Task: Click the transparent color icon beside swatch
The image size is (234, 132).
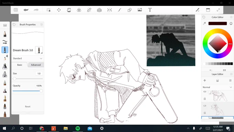Action: 231,23
